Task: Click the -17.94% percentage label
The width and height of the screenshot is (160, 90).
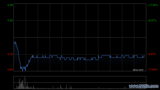Action: [x=152, y=69]
